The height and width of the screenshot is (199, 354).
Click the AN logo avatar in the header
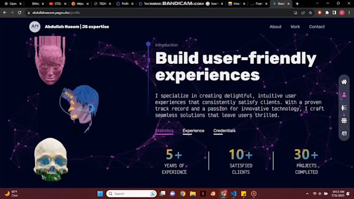coord(35,26)
